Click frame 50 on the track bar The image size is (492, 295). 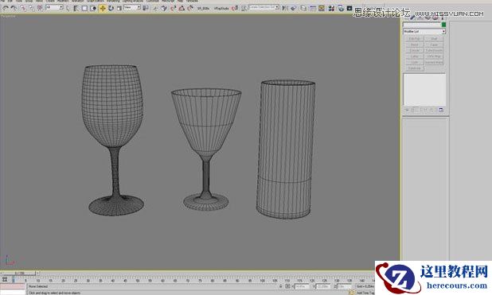[138, 280]
